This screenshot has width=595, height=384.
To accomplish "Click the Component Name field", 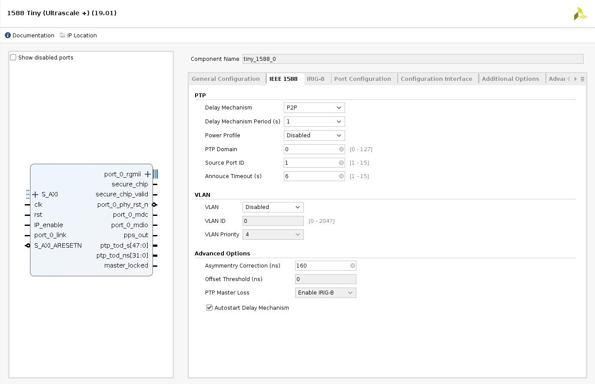I will [412, 59].
